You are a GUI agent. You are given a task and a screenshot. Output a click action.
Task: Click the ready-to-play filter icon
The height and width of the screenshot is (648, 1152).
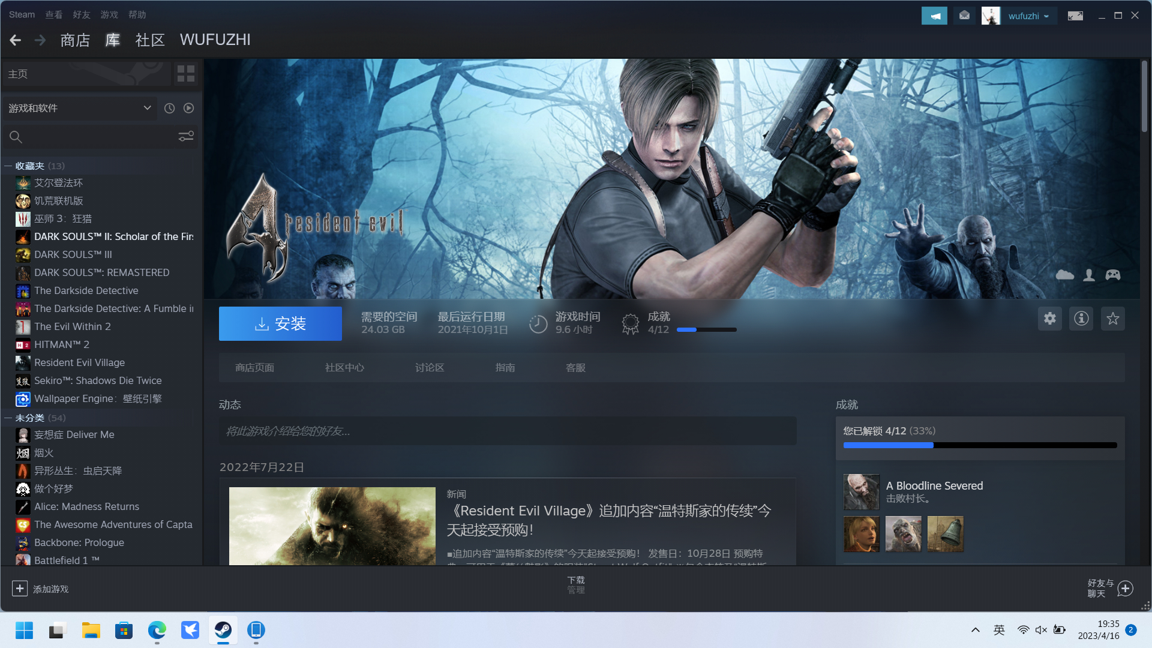(189, 108)
